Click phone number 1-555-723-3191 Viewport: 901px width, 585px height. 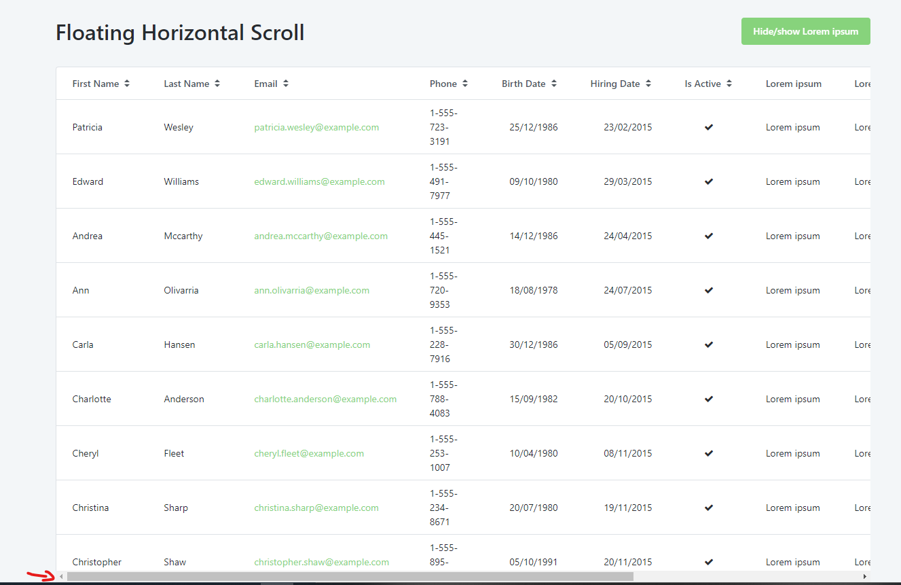tap(443, 127)
